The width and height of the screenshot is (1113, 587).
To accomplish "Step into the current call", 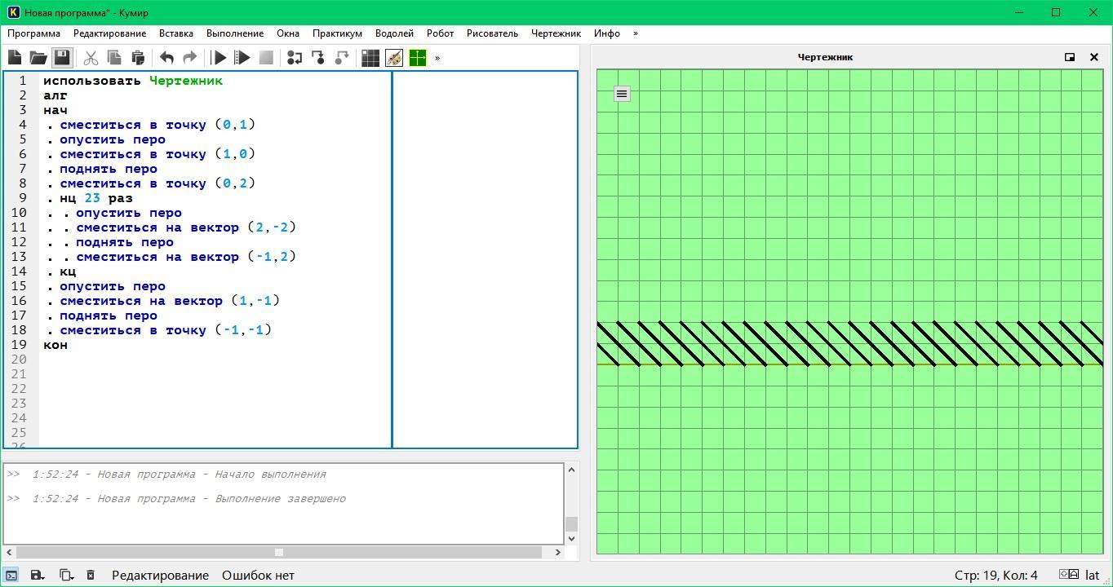I will point(318,58).
